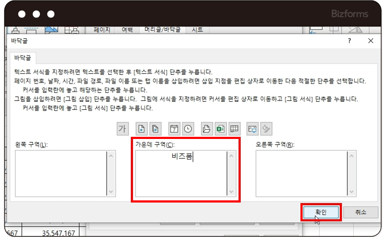The width and height of the screenshot is (385, 237).
Task: Switch to 머리글/바닥글 tab behind dialog
Action: 162,30
